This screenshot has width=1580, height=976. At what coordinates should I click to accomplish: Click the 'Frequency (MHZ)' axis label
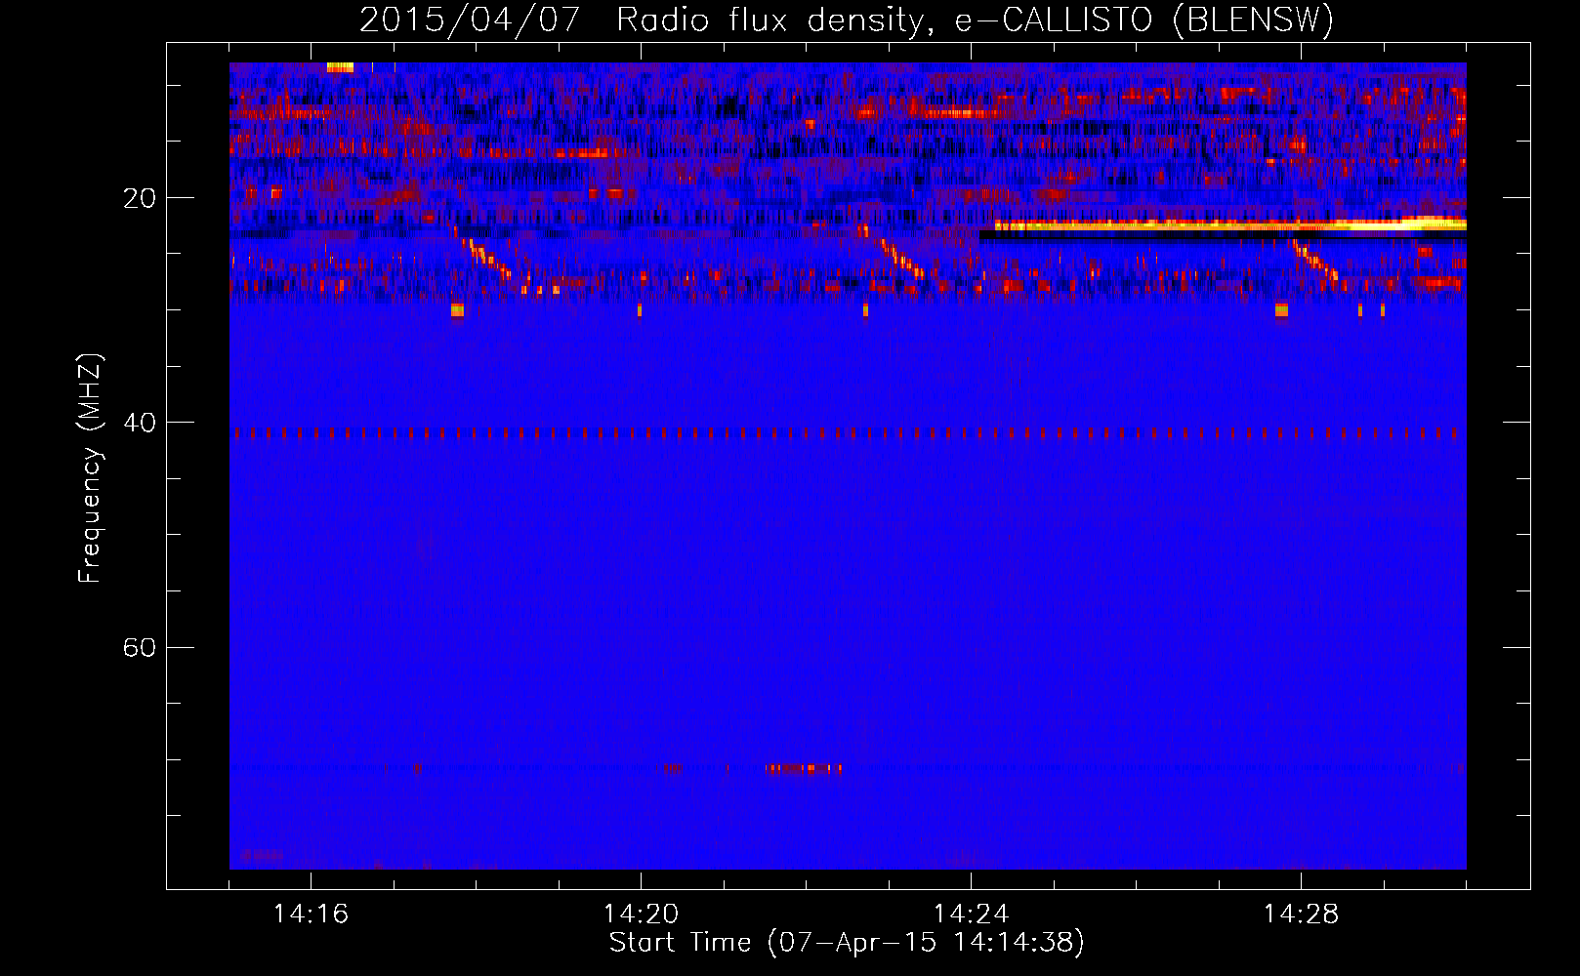point(90,468)
